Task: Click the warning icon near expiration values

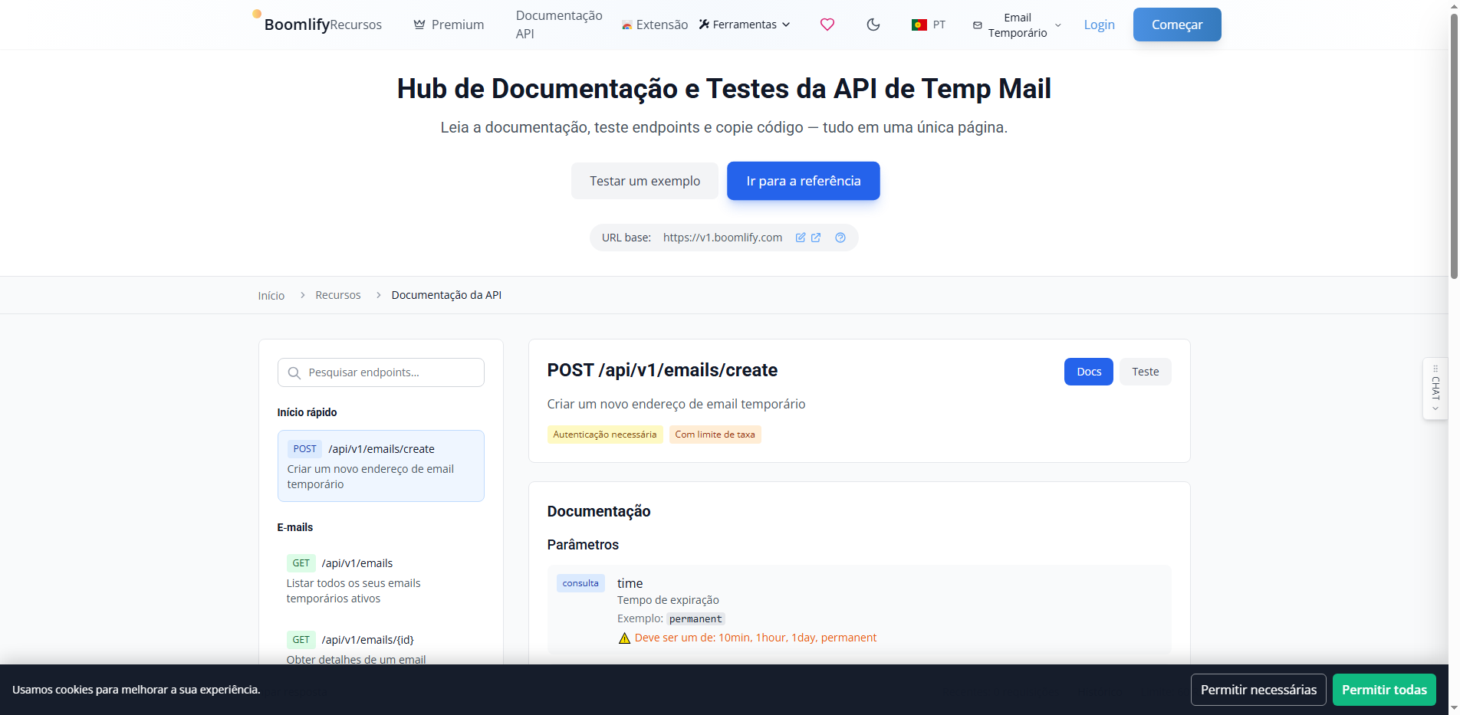Action: 624,638
